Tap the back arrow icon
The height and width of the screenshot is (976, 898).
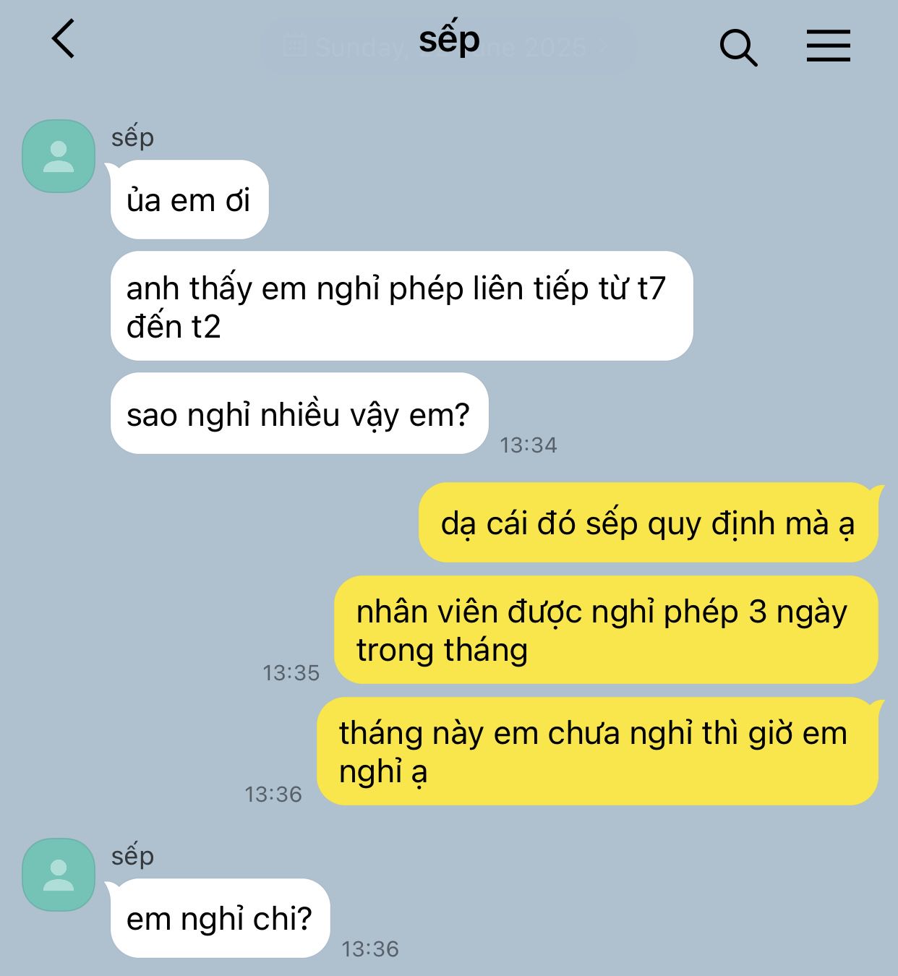(x=64, y=39)
